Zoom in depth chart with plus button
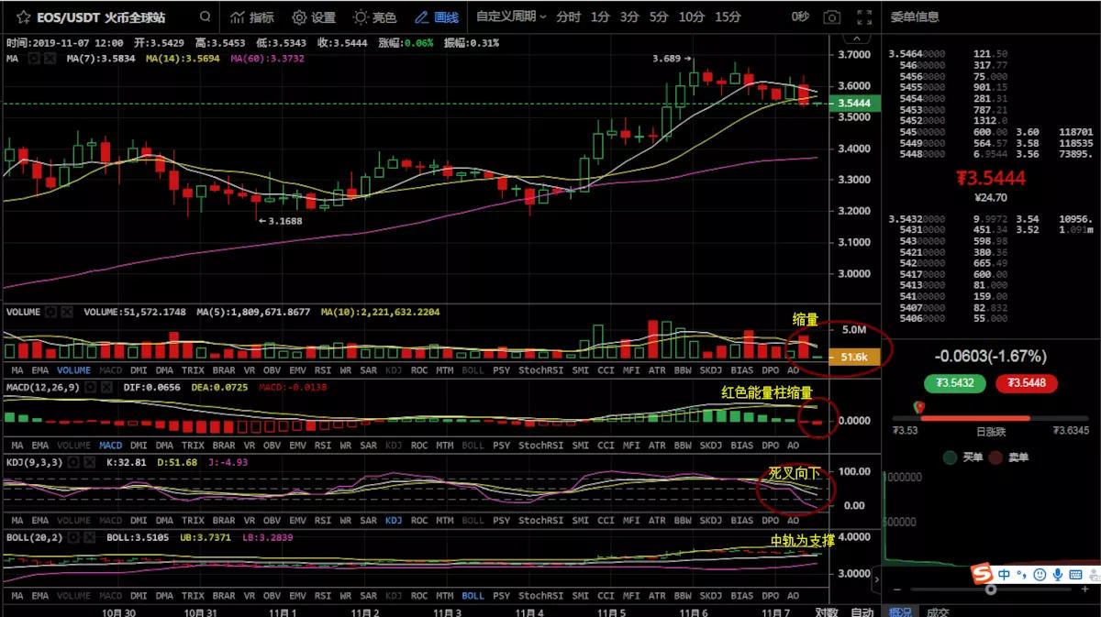 [x=1085, y=589]
